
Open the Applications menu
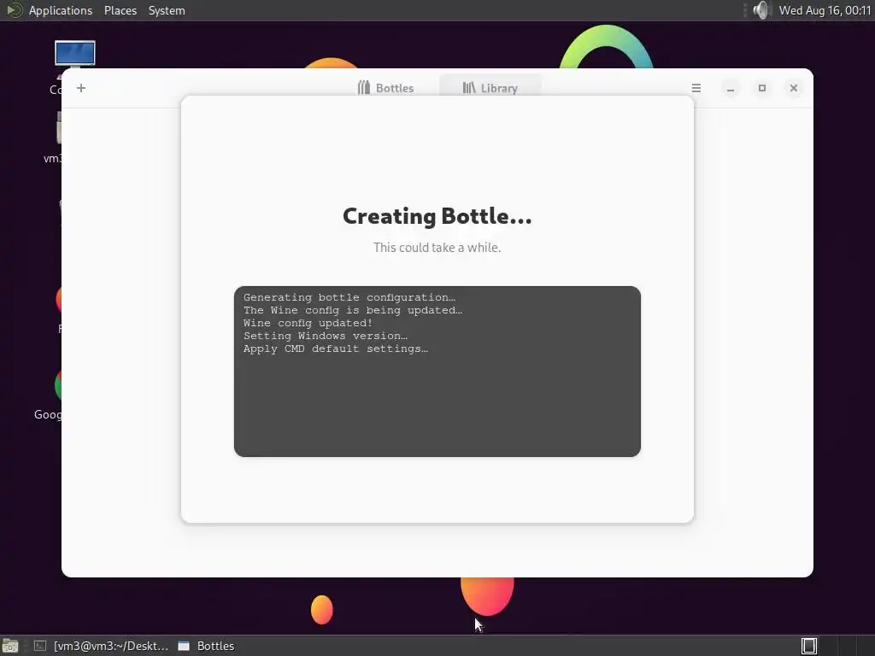click(61, 10)
